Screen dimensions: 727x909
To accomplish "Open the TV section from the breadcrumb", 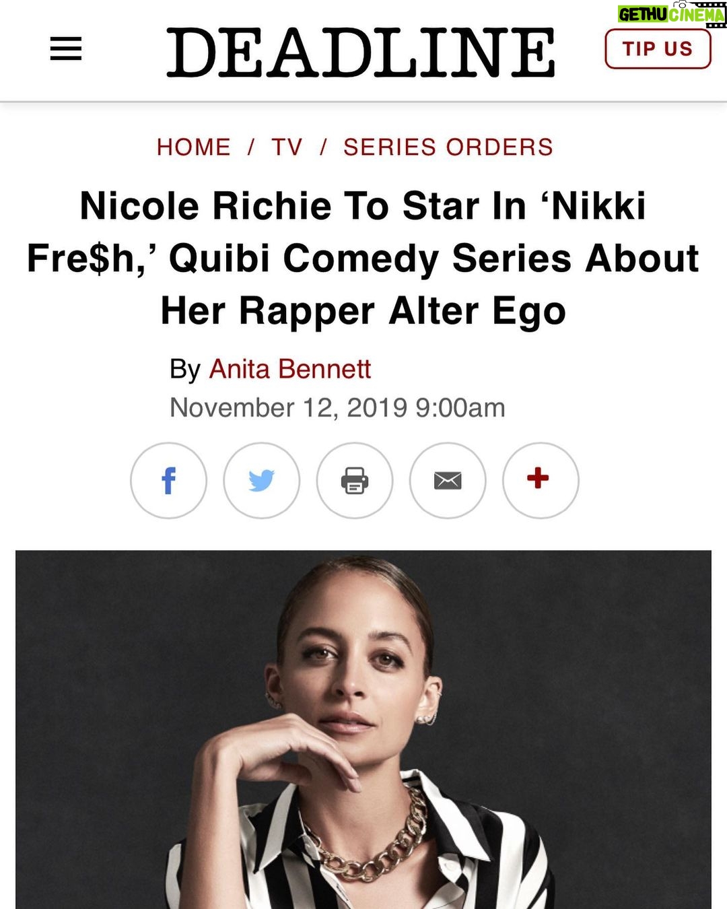I will pos(286,146).
